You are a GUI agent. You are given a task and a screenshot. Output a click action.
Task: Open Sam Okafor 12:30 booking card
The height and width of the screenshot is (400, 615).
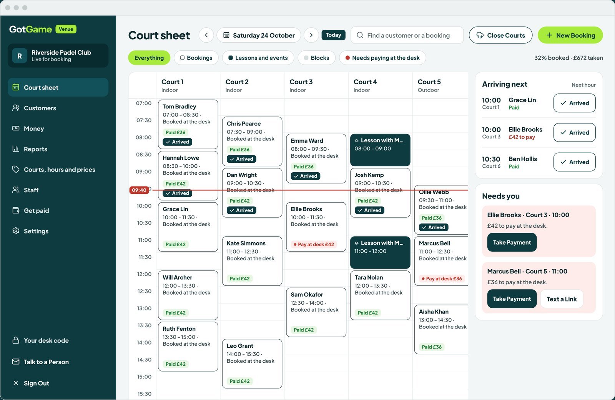click(316, 312)
